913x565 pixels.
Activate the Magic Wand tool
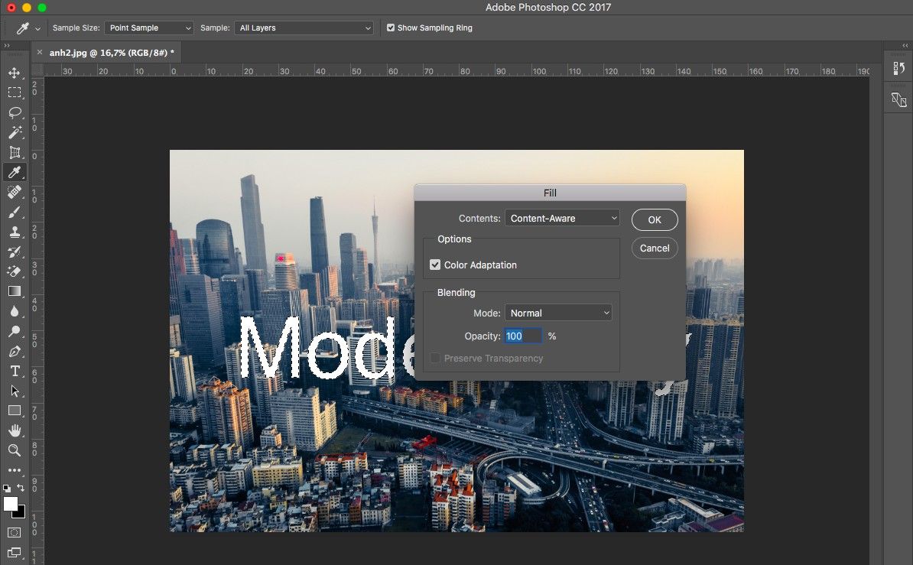tap(14, 132)
